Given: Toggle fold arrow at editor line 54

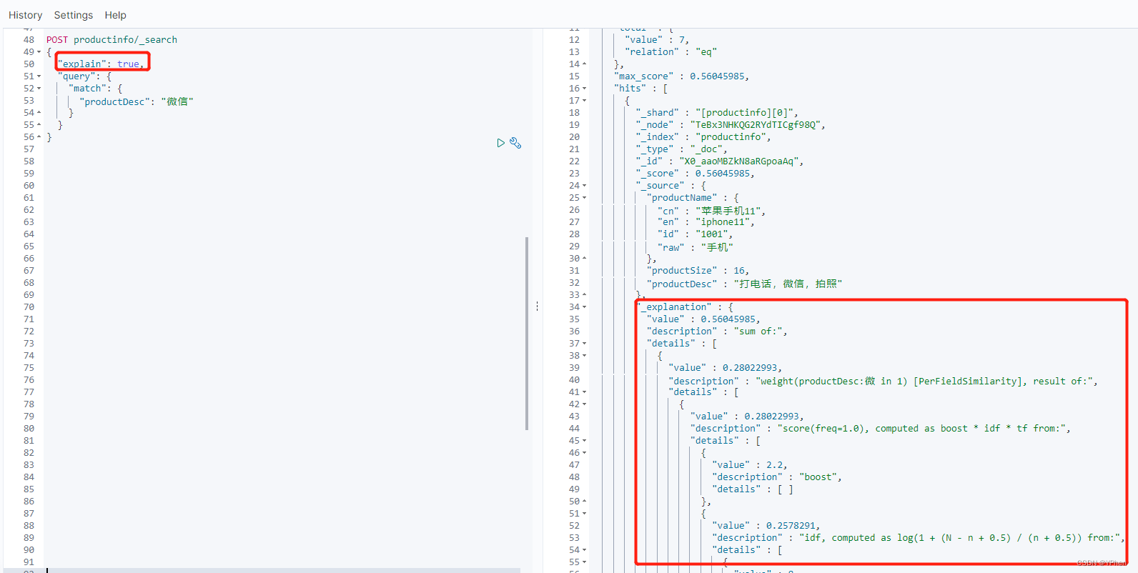Looking at the screenshot, I should click(39, 113).
